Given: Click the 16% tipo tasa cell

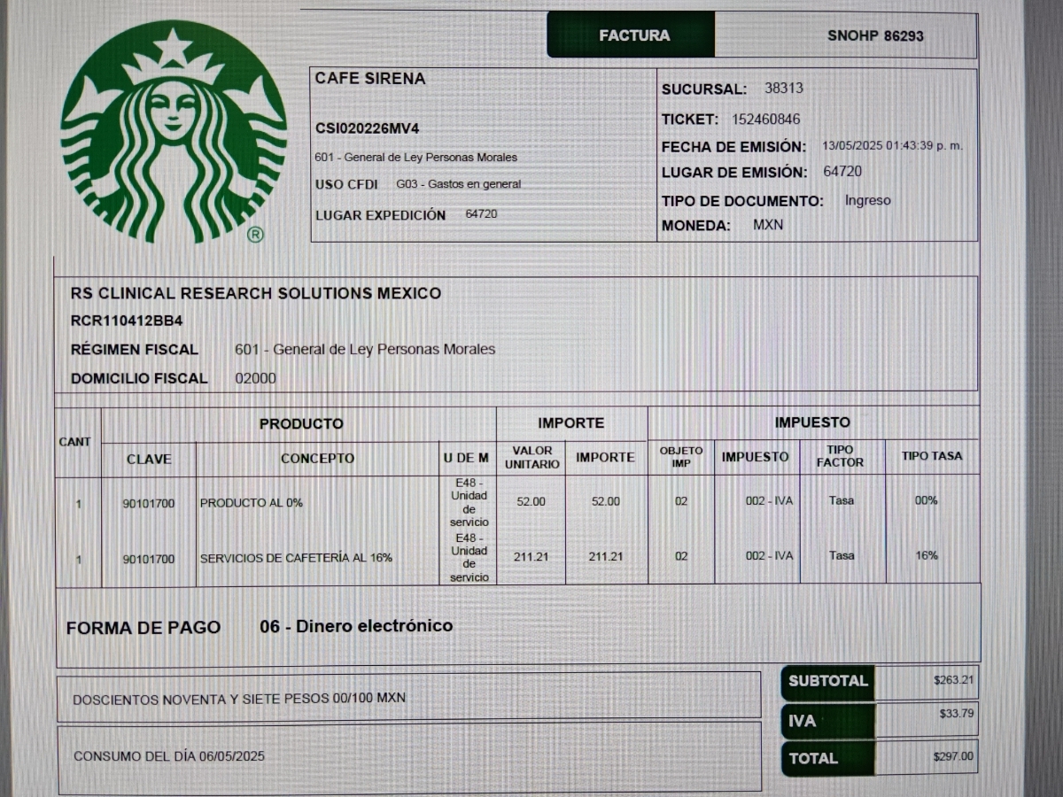Looking at the screenshot, I should (927, 555).
